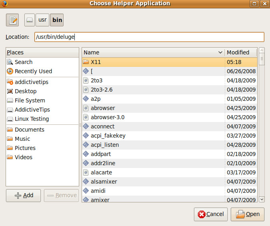Sort files by the Modified column
The width and height of the screenshot is (270, 226).
click(x=241, y=52)
